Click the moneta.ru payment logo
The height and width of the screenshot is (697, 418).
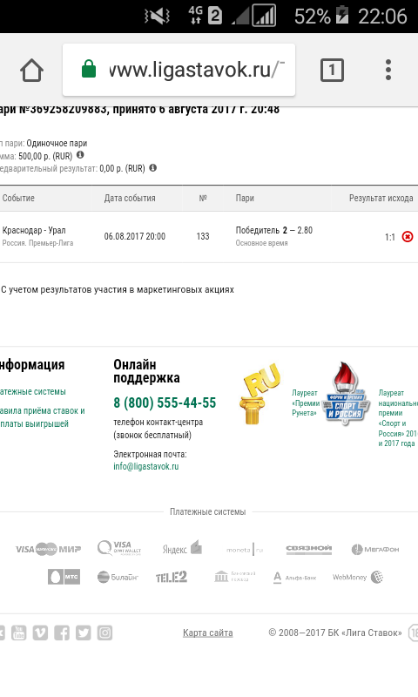pos(245,550)
